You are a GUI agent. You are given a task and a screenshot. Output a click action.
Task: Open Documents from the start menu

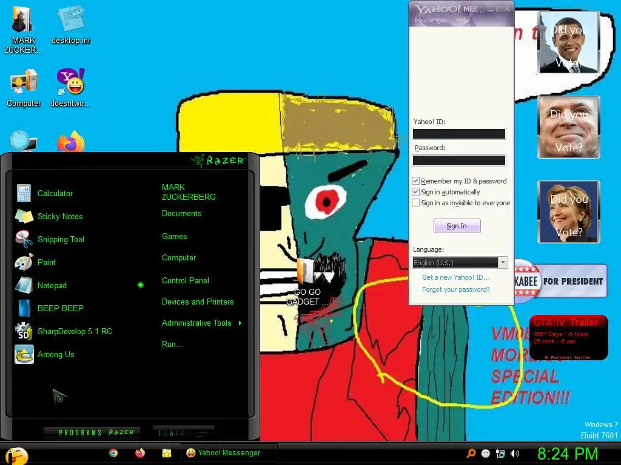tap(181, 214)
